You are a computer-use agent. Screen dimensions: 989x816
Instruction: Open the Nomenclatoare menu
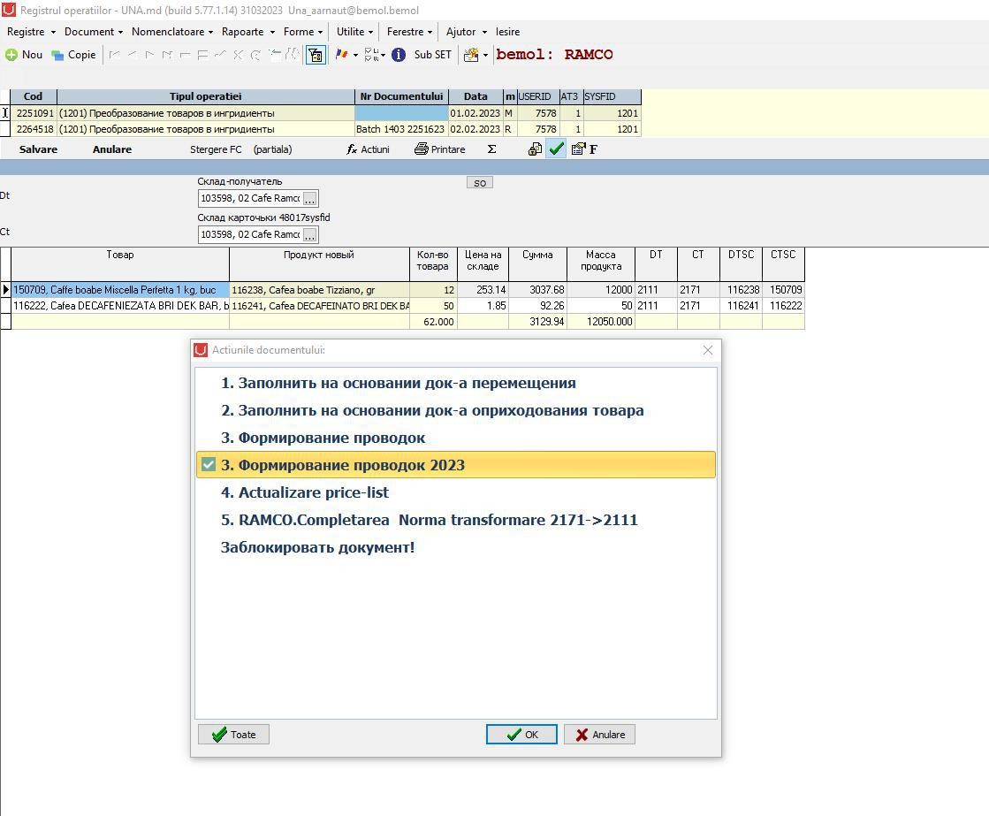(x=172, y=32)
